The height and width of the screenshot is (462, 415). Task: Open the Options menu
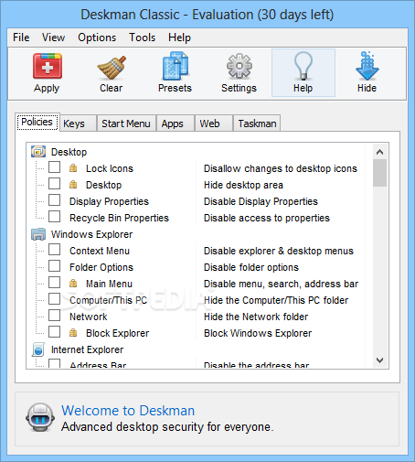pyautogui.click(x=97, y=38)
